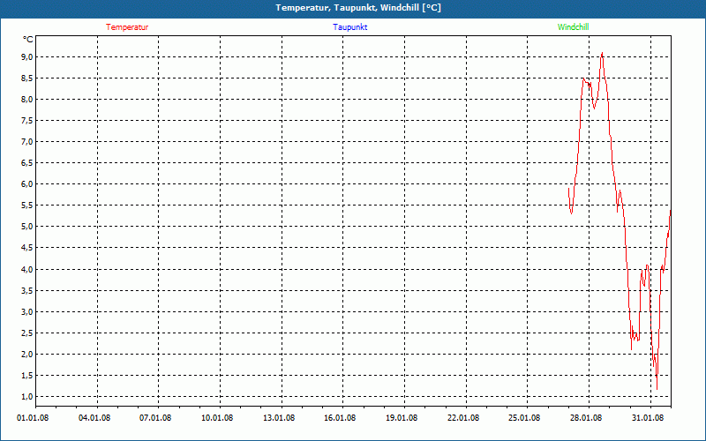Click the 25.01.08 date label
Screen dimensions: 706x441
click(x=524, y=417)
